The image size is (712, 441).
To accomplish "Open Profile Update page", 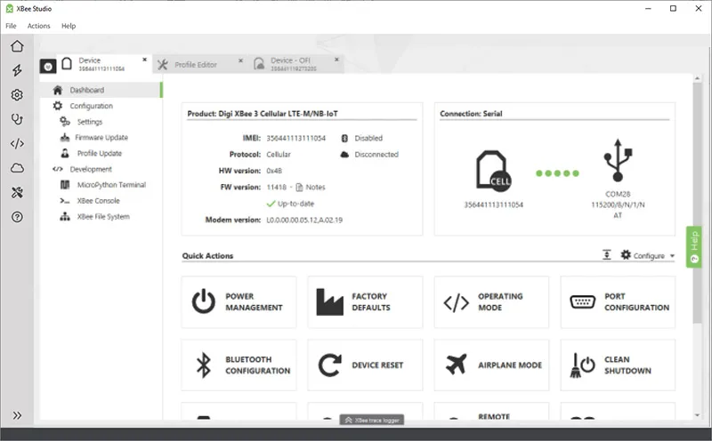I will tap(99, 153).
